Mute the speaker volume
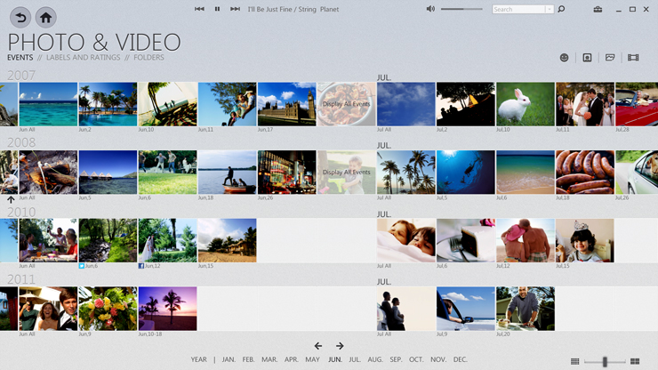 (430, 9)
